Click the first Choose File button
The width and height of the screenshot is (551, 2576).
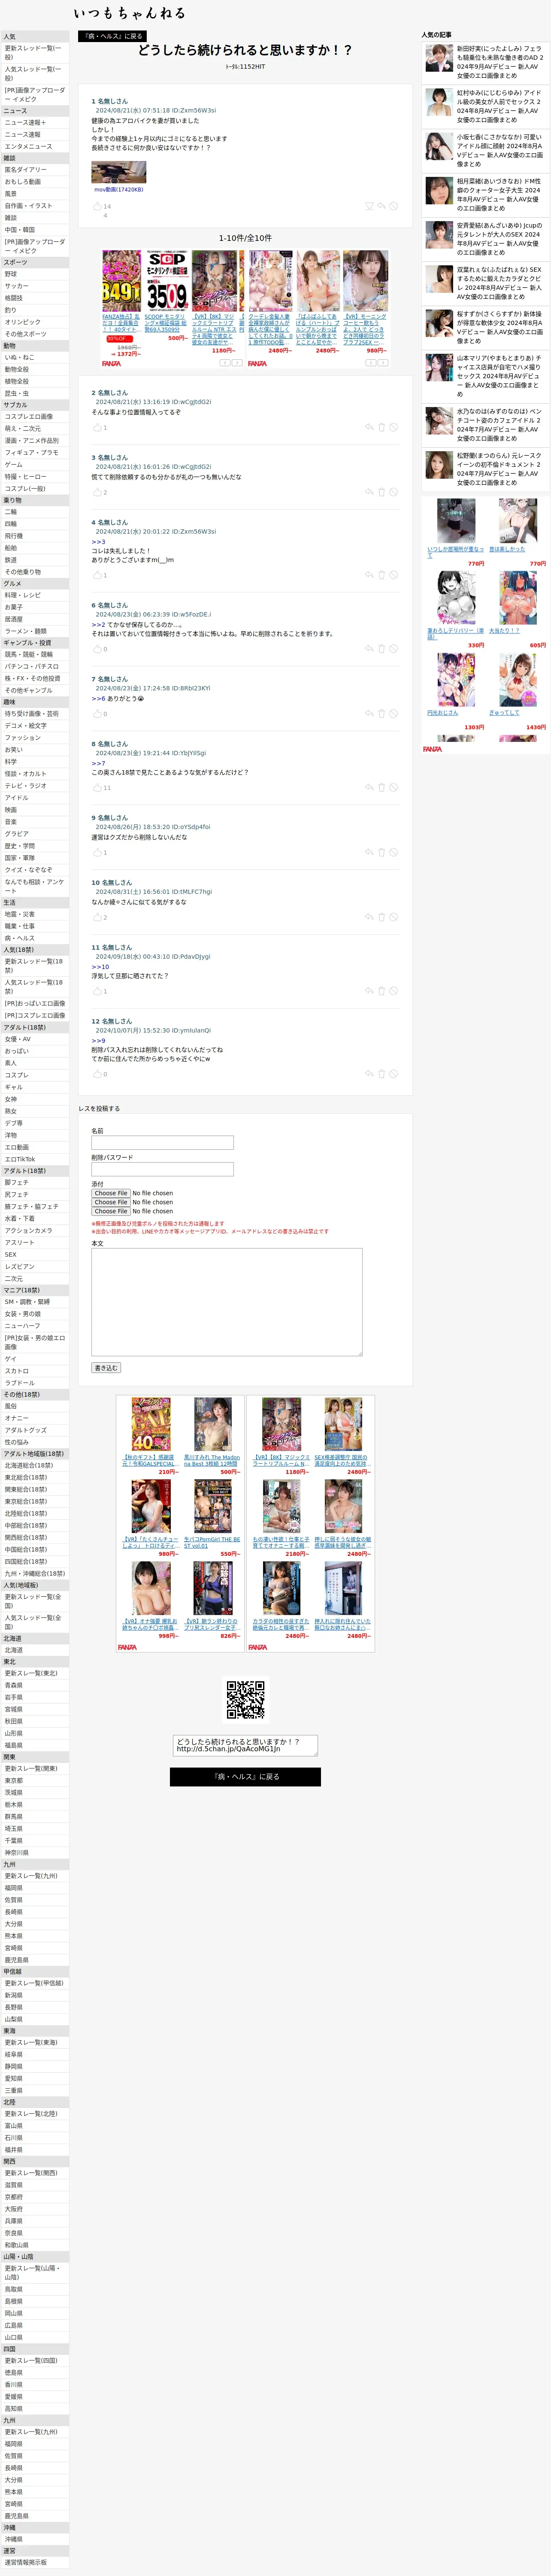pos(111,1193)
